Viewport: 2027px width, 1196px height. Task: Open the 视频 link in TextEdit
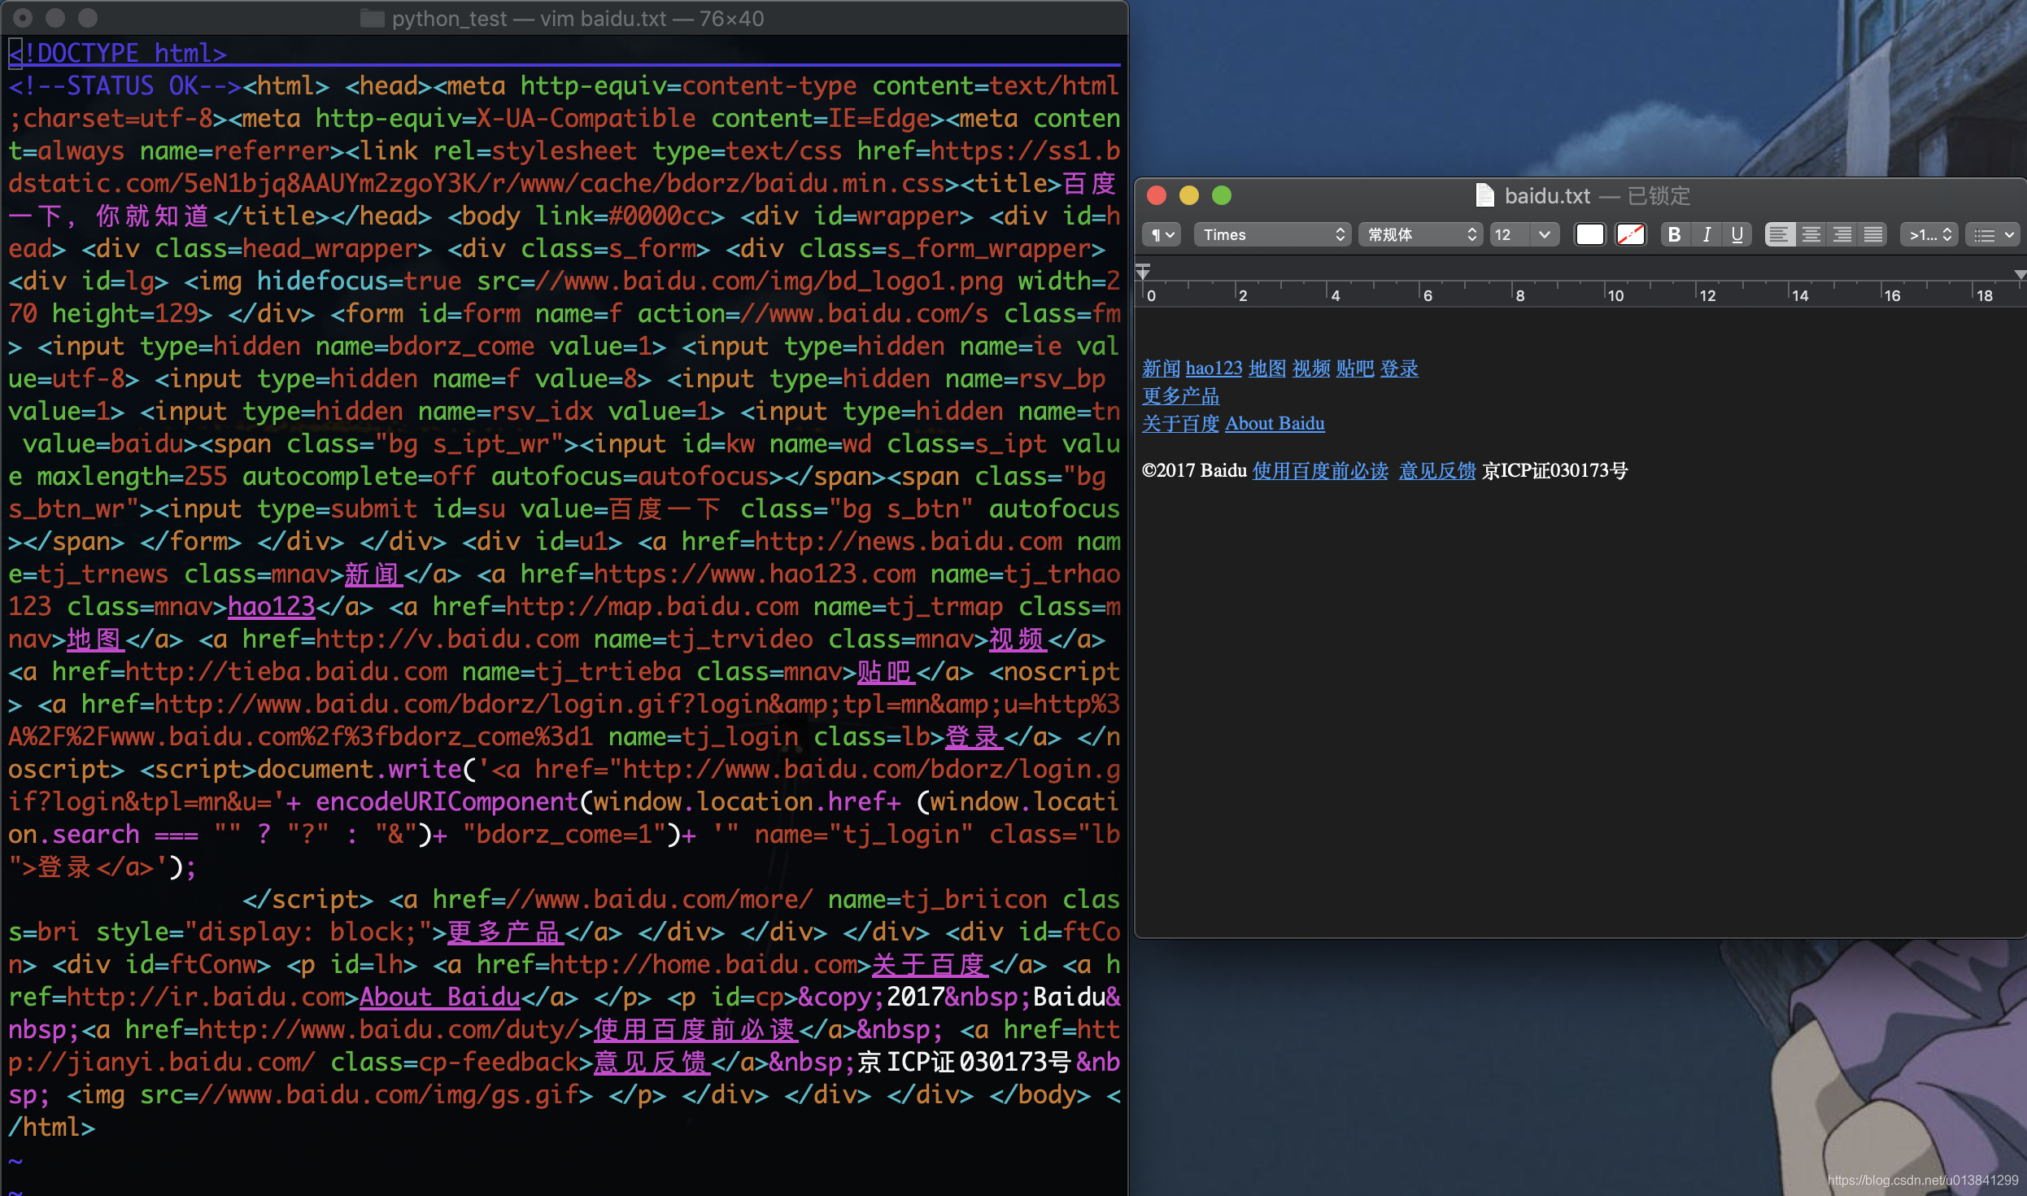point(1311,369)
